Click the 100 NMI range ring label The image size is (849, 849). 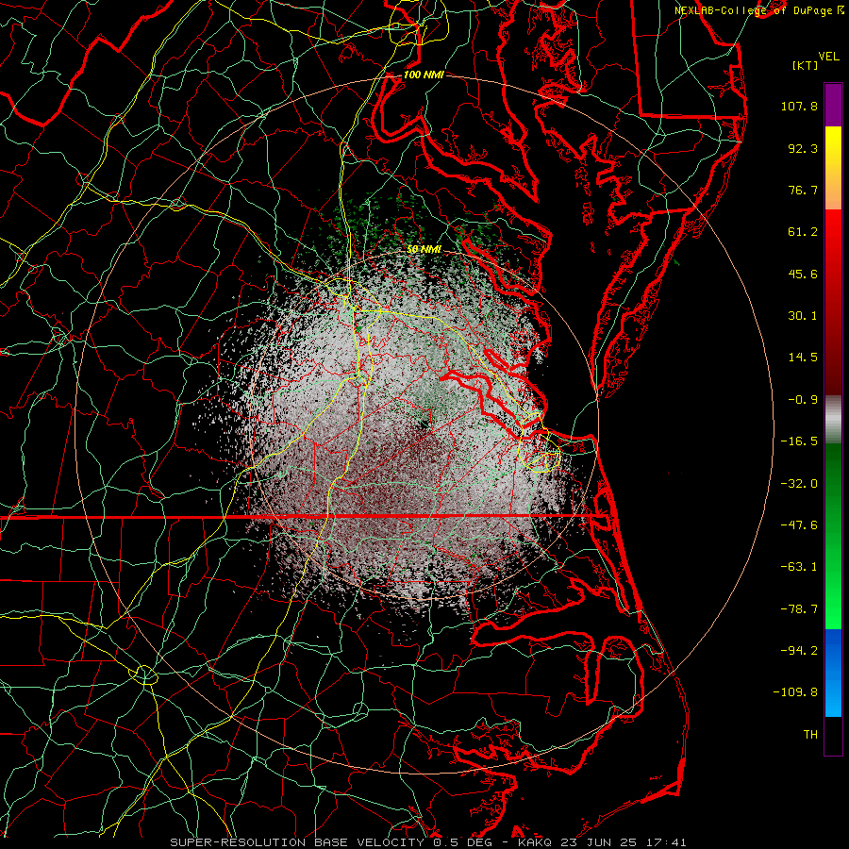click(424, 75)
